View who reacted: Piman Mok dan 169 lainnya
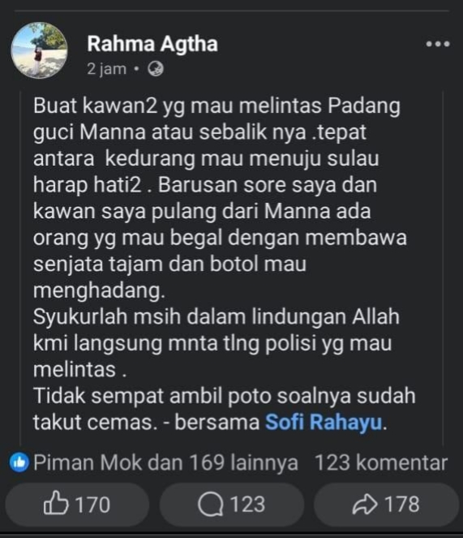The width and height of the screenshot is (463, 538). (x=165, y=463)
